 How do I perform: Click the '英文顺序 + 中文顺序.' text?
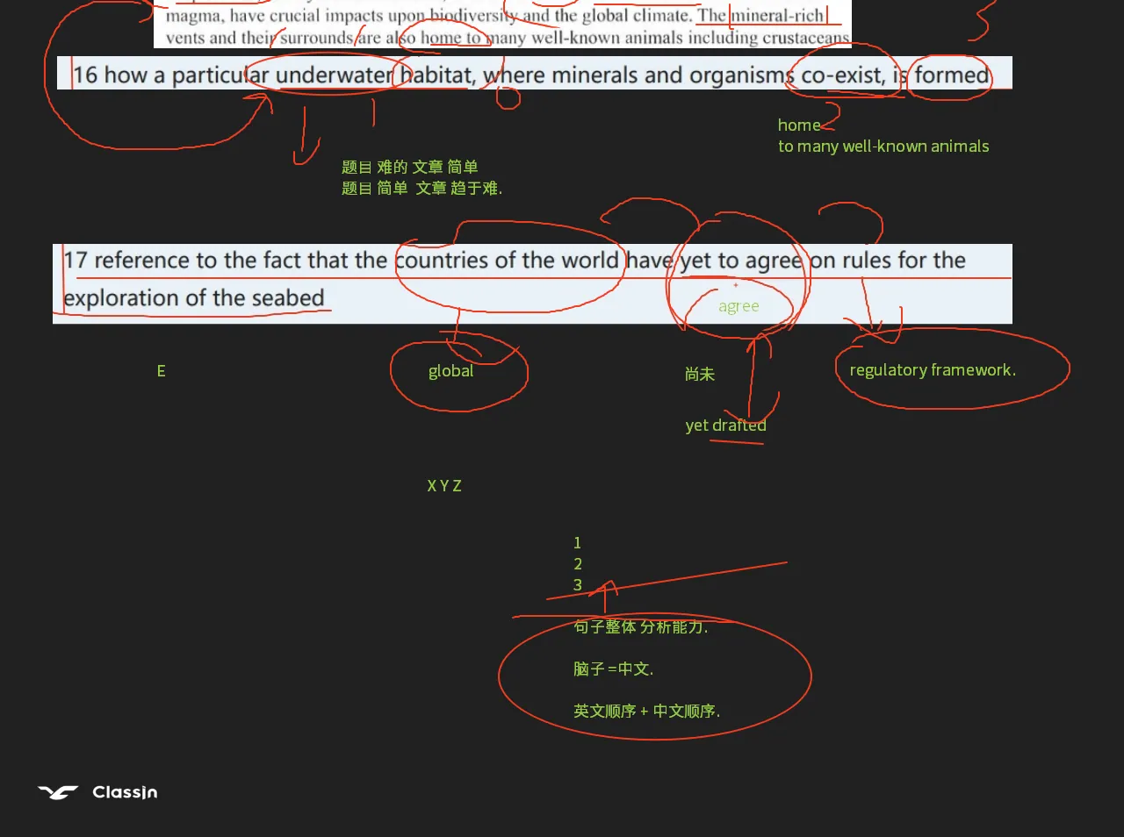[646, 711]
